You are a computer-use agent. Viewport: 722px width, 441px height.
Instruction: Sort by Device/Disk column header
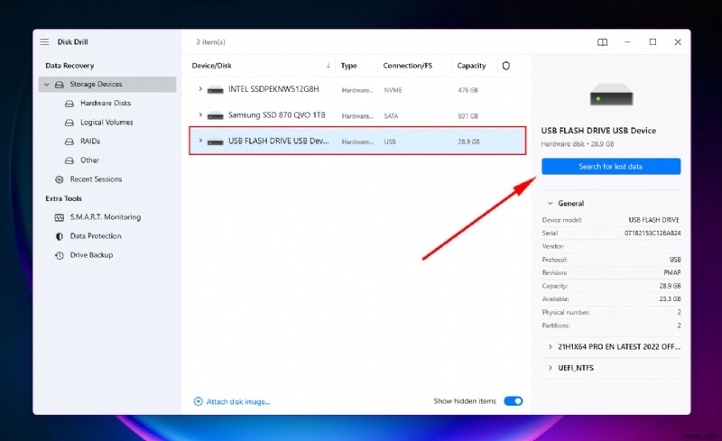[x=212, y=65]
